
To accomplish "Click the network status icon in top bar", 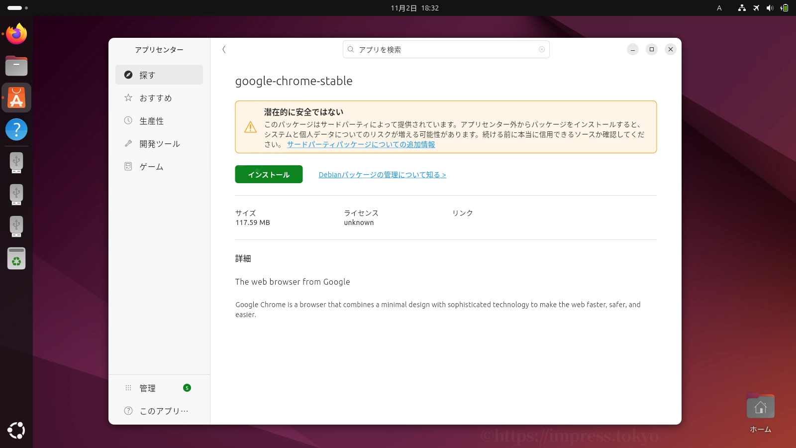I will [742, 8].
